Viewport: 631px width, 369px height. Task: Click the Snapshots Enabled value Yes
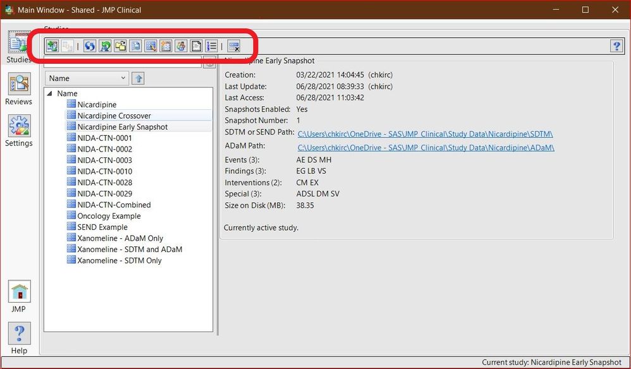click(302, 109)
